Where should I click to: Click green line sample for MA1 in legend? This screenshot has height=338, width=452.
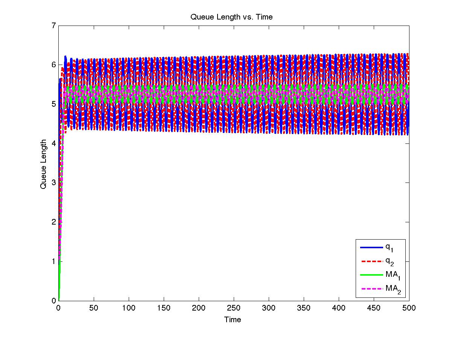click(371, 275)
